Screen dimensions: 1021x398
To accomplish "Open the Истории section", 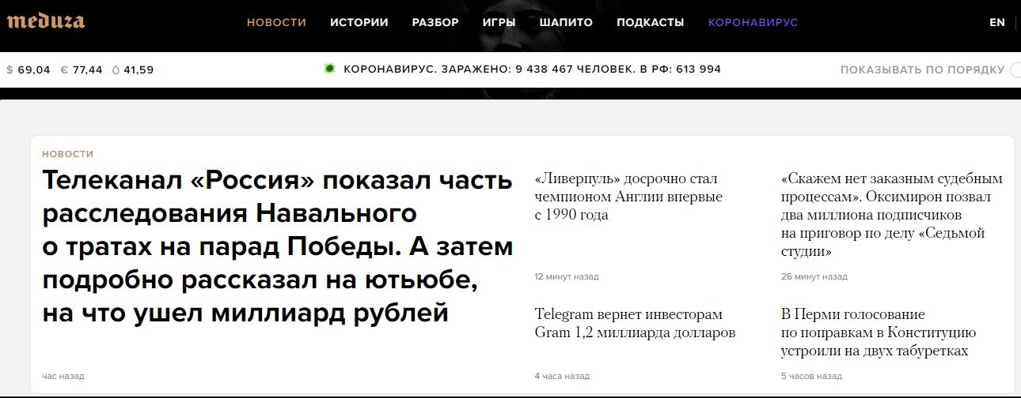I will coord(359,22).
